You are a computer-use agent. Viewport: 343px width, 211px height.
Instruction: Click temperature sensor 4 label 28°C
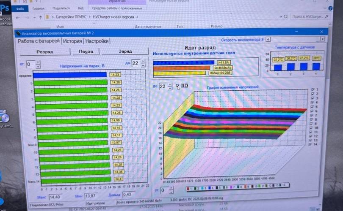pyautogui.click(x=316, y=58)
